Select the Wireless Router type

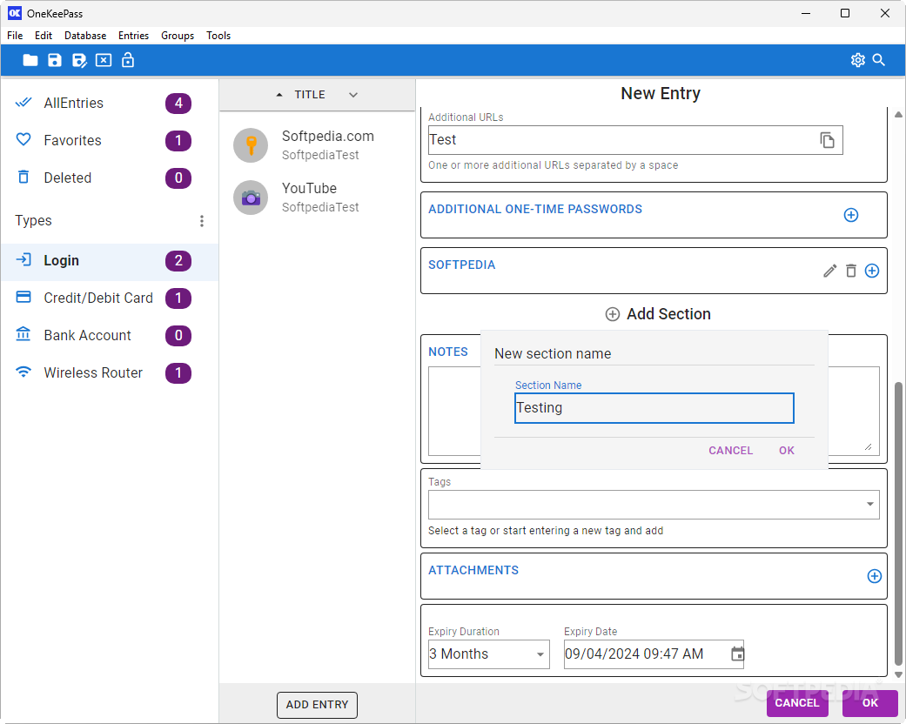(109, 372)
